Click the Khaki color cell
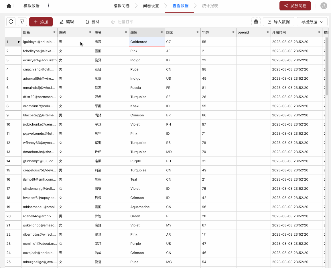 point(147,106)
